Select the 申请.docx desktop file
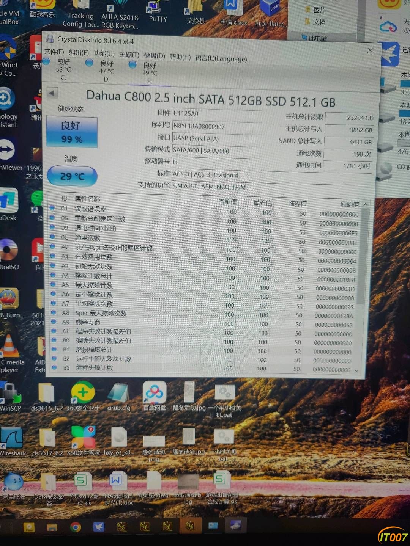 pos(233,13)
